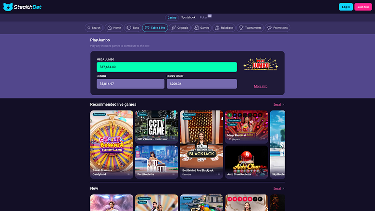The height and width of the screenshot is (211, 375).
Task: Open options menu on Bet Behind Pro Blackjack
Action: [218, 174]
